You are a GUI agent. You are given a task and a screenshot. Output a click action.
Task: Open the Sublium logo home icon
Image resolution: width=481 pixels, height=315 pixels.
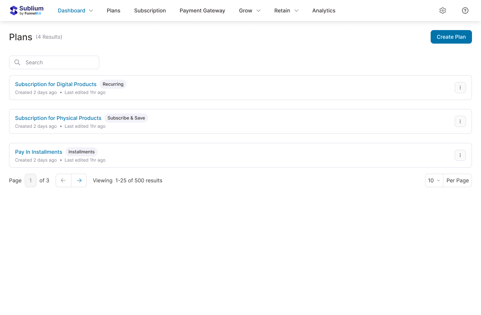click(14, 10)
